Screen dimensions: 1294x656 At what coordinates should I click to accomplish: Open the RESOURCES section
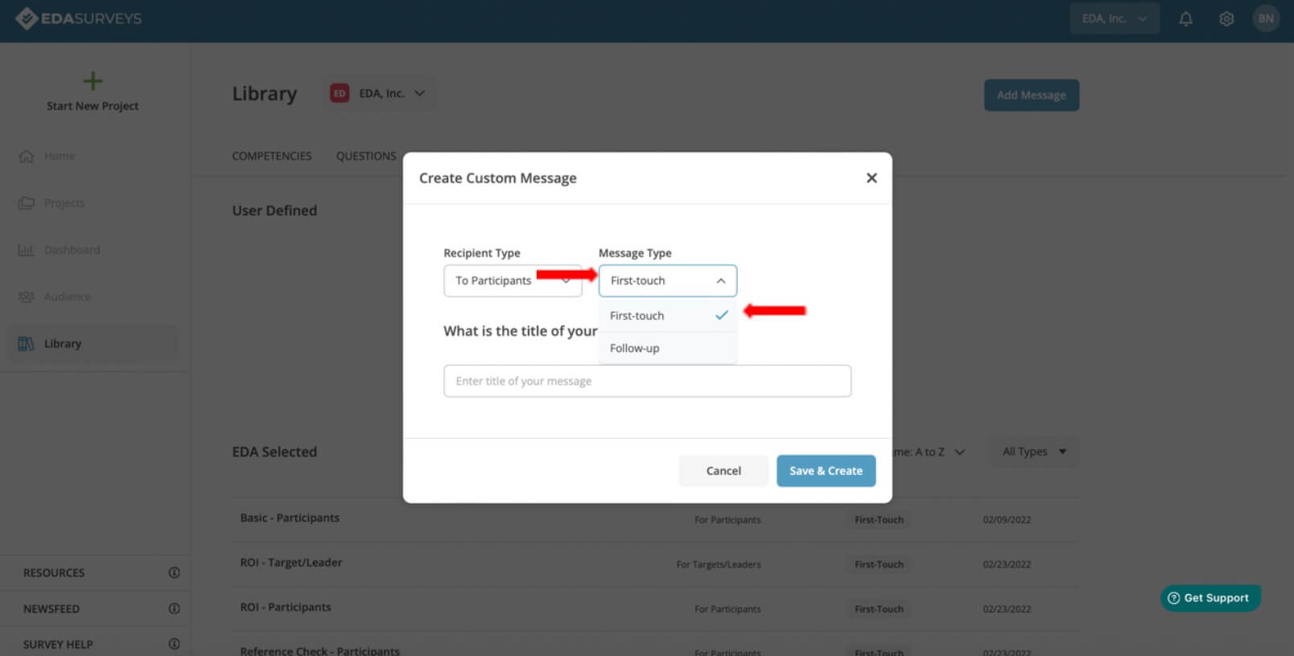(x=54, y=572)
